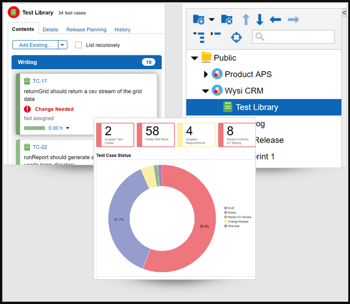Image resolution: width=350 pixels, height=304 pixels.
Task: Click the Change Needed legend swatch
Action: pos(225,222)
